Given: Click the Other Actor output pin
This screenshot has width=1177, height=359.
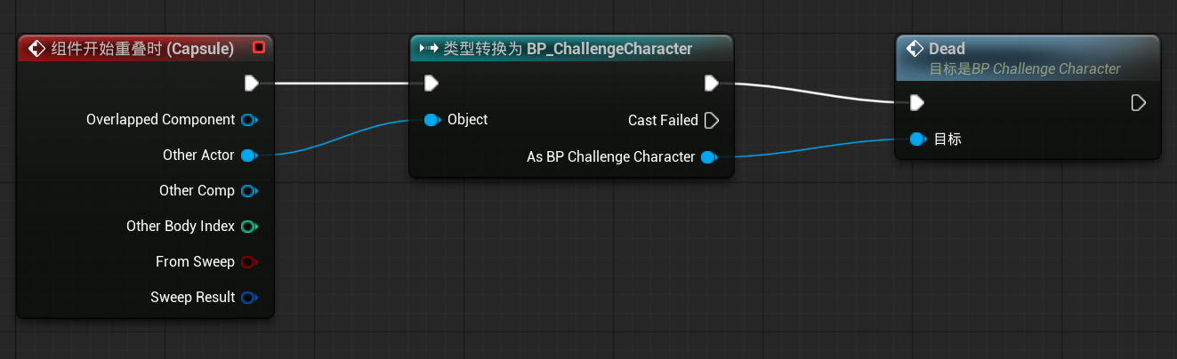Looking at the screenshot, I should (x=249, y=155).
